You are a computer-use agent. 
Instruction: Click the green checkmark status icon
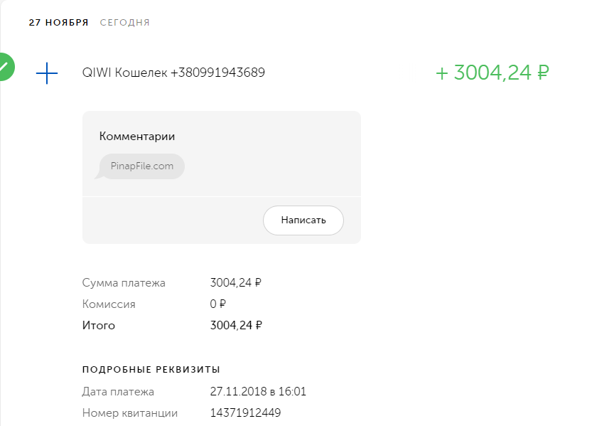point(5,67)
